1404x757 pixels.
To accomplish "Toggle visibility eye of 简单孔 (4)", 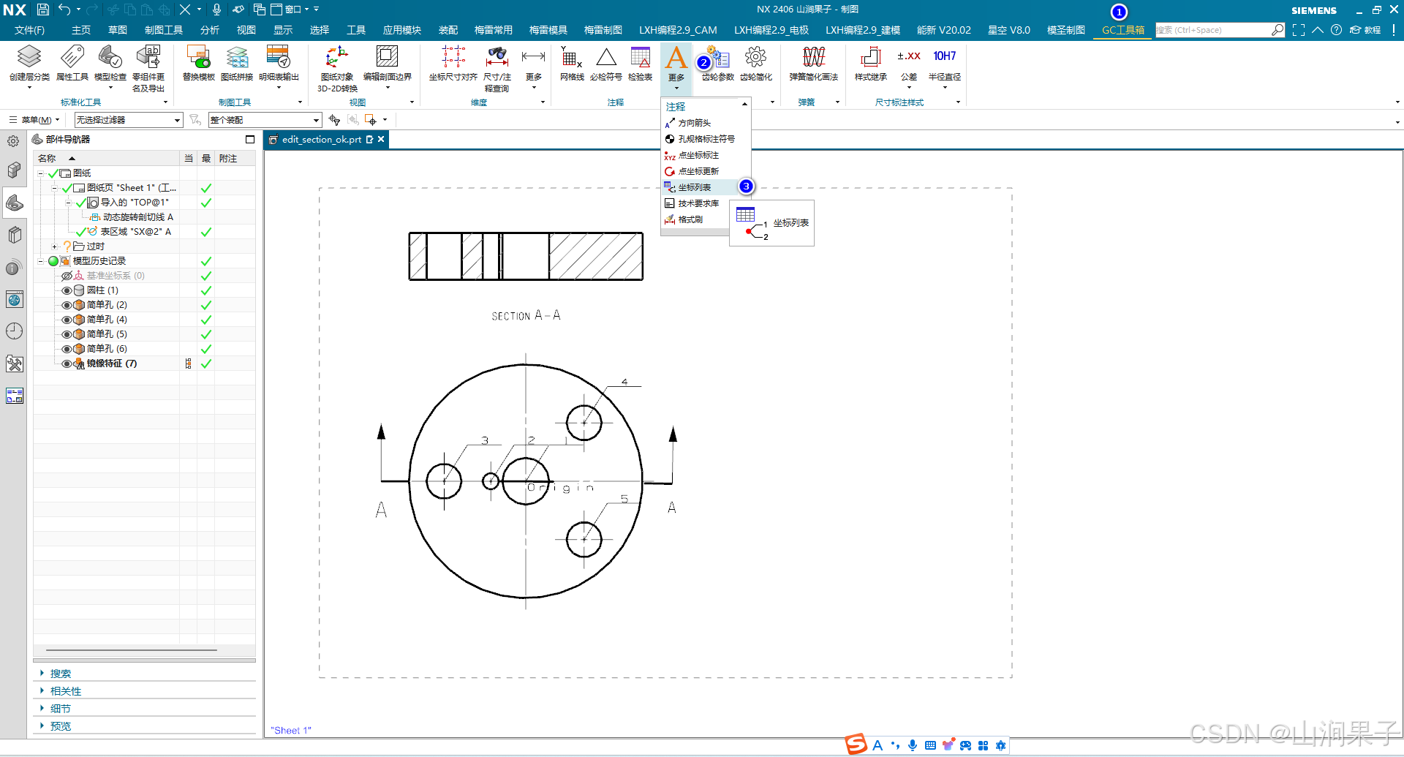I will [x=67, y=320].
